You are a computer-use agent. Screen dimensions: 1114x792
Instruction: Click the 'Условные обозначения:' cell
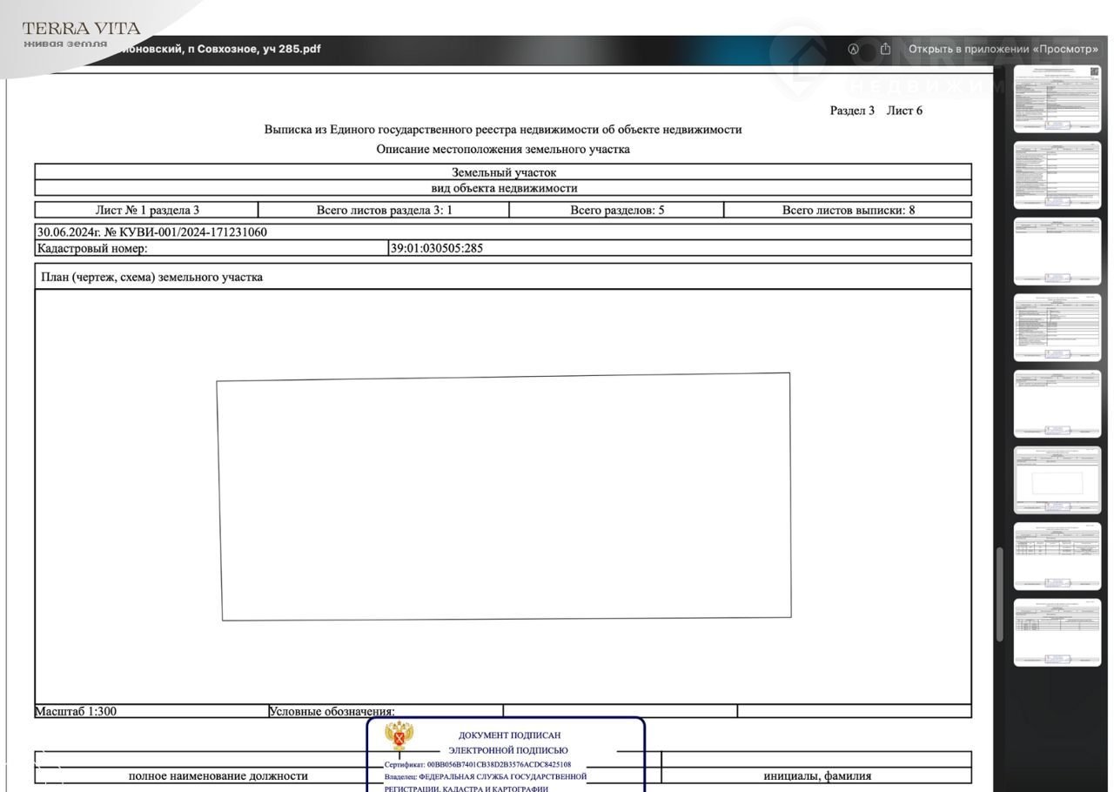pos(332,711)
